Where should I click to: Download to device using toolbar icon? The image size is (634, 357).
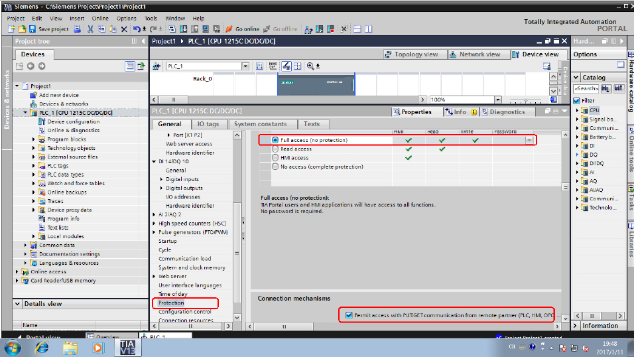tap(183, 29)
